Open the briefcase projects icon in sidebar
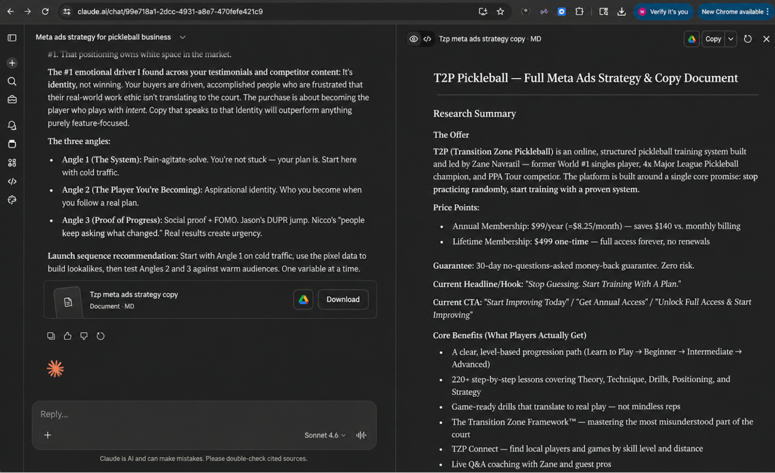 pyautogui.click(x=12, y=100)
